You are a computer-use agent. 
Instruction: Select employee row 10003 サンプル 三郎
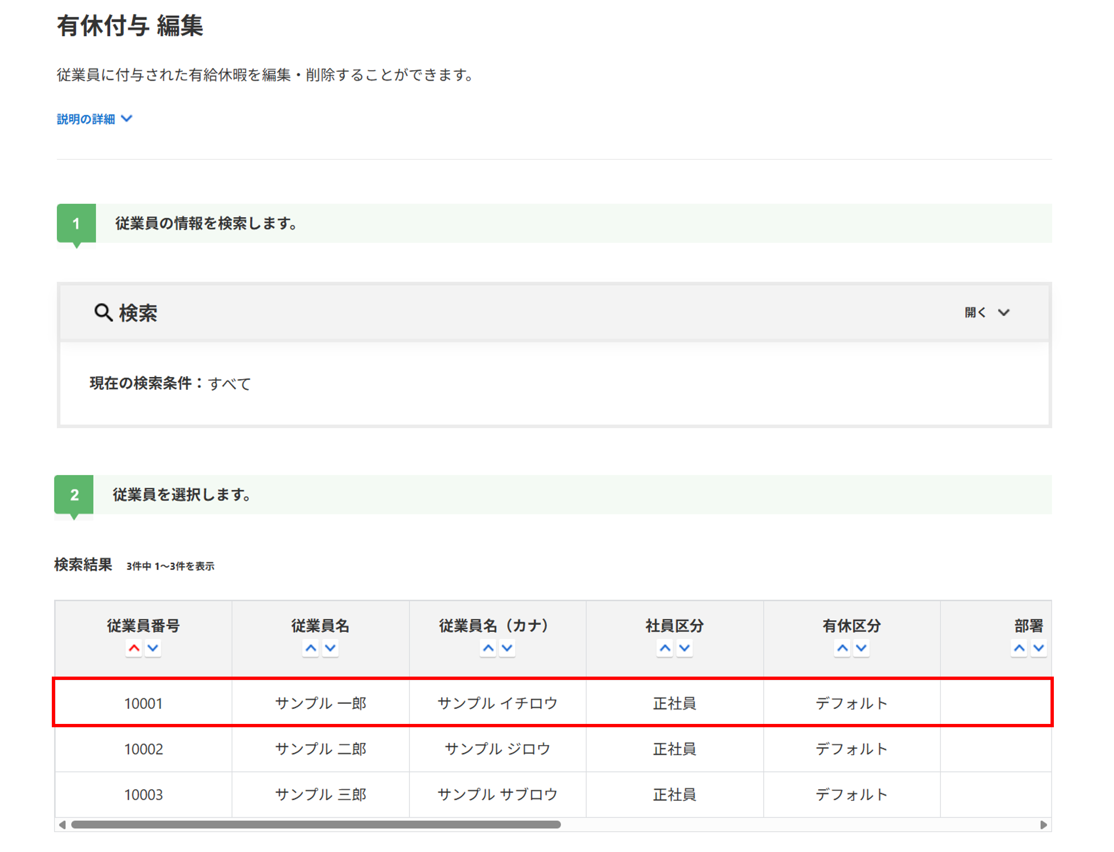pyautogui.click(x=320, y=795)
